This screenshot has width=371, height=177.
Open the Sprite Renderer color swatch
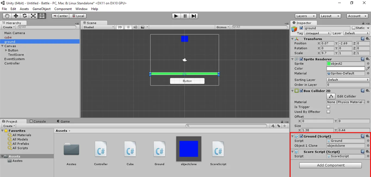[x=345, y=68]
